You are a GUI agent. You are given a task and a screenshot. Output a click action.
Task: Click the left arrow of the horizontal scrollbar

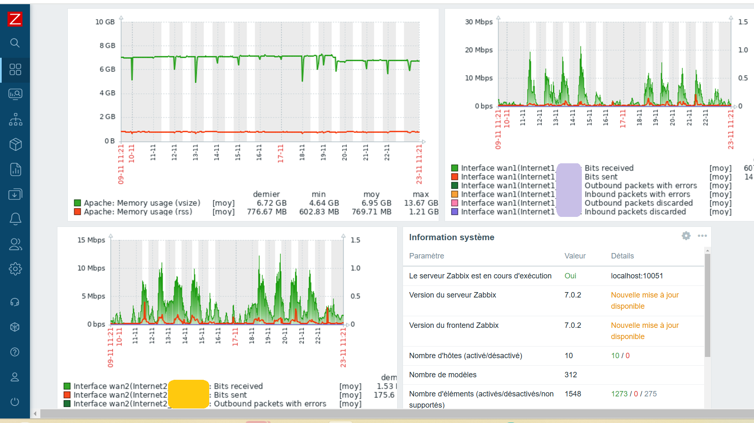coord(35,413)
